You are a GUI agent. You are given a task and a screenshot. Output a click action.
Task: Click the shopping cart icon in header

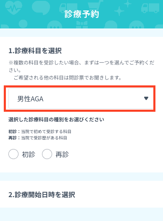pos(94,7)
